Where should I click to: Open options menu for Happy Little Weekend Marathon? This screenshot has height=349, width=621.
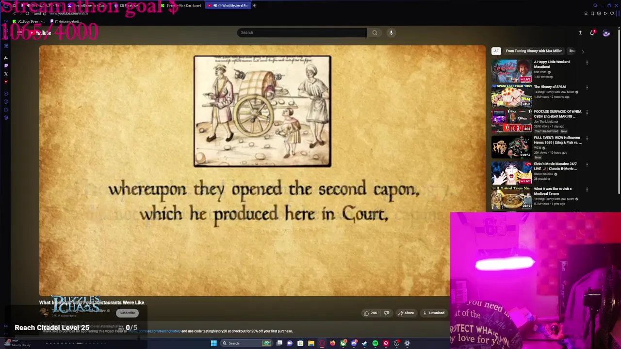pos(587,63)
